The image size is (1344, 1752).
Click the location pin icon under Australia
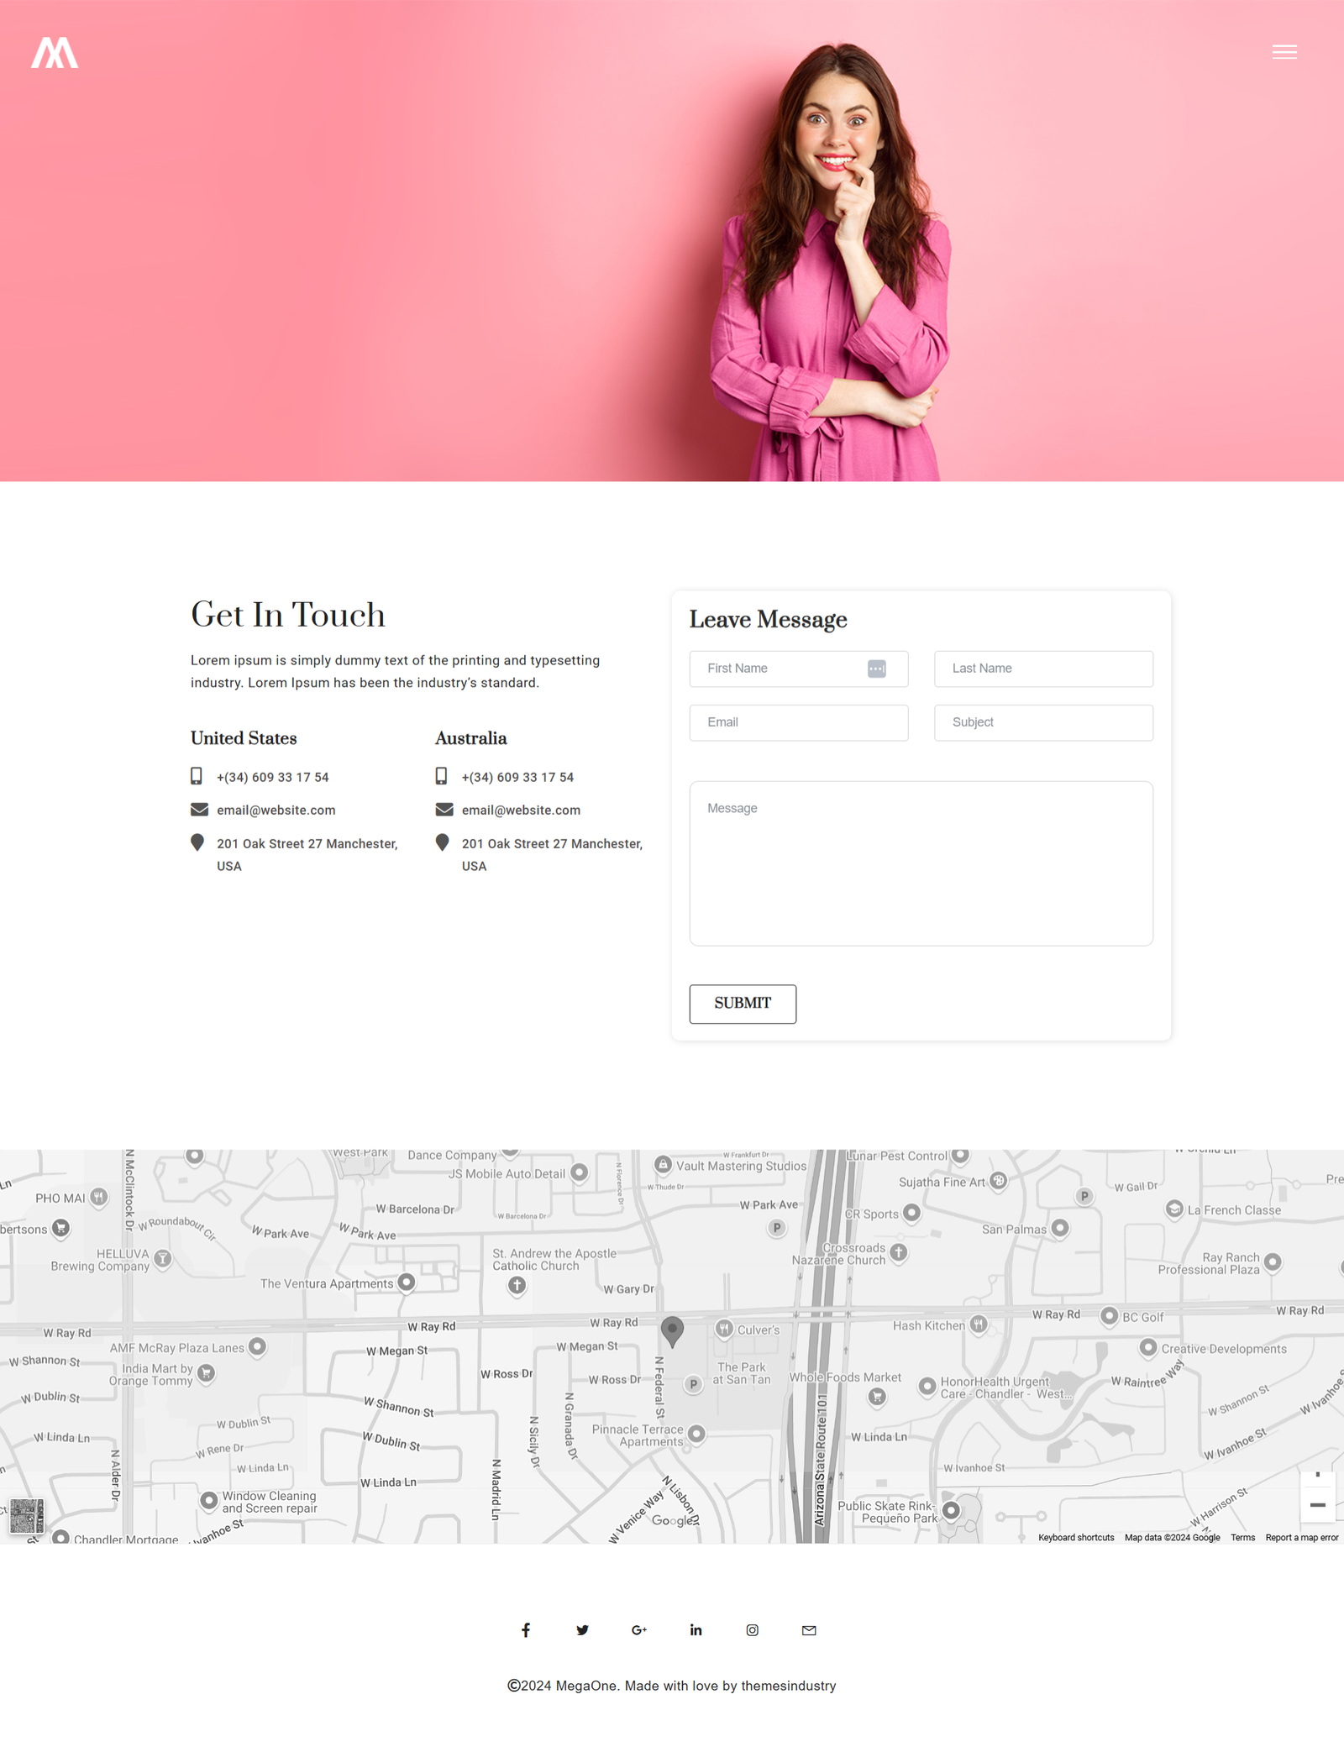[x=442, y=842]
